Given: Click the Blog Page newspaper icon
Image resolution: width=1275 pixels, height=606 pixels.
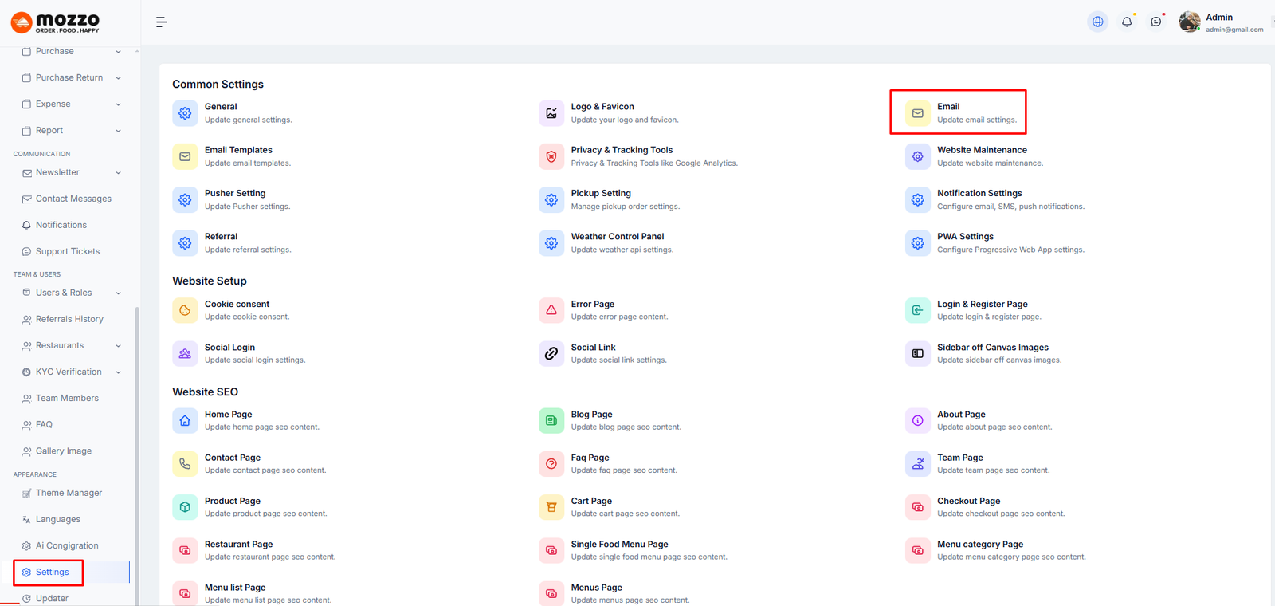Looking at the screenshot, I should 551,420.
